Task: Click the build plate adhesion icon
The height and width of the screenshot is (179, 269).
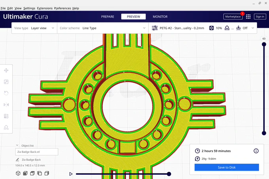Action: tap(239, 28)
